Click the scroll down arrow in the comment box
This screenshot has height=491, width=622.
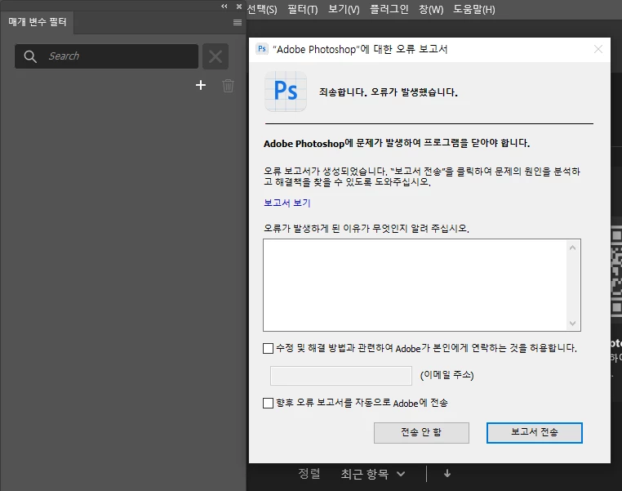tap(572, 323)
